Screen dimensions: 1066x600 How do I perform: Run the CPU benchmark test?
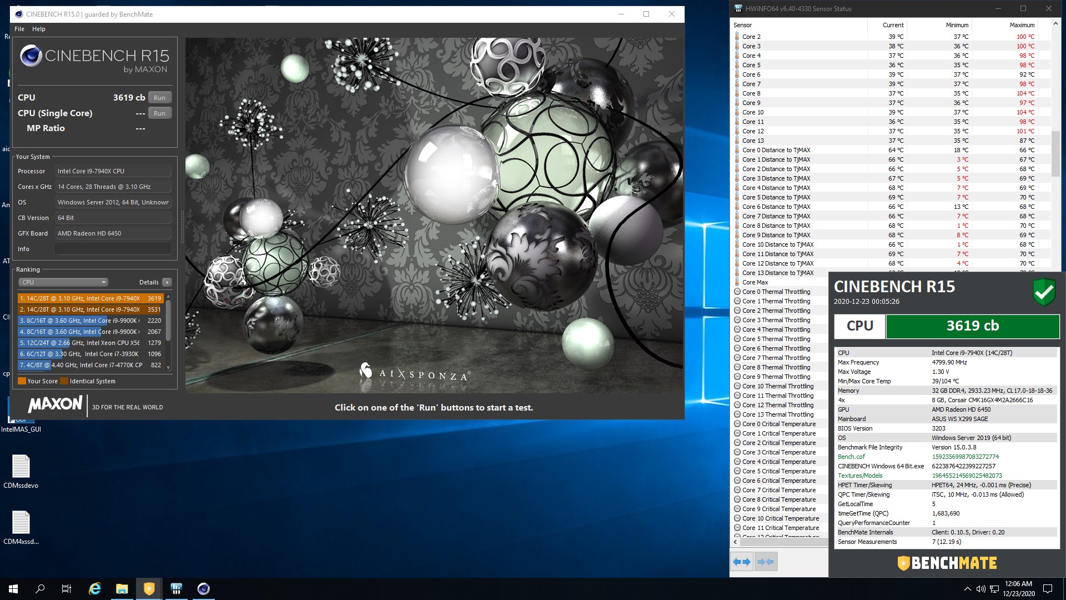tap(159, 98)
